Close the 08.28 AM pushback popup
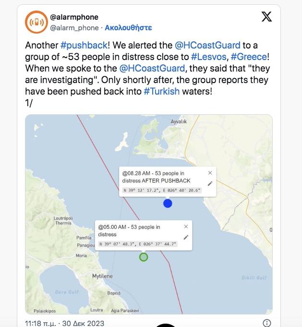This screenshot has height=327, width=302. pos(210,173)
